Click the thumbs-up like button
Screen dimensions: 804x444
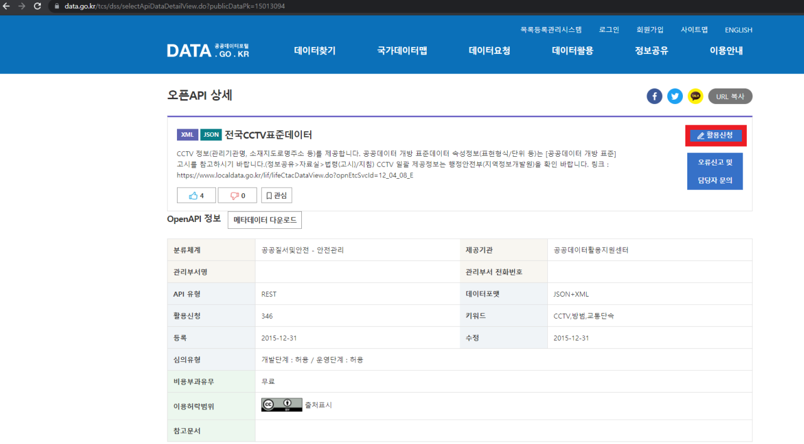click(x=196, y=196)
